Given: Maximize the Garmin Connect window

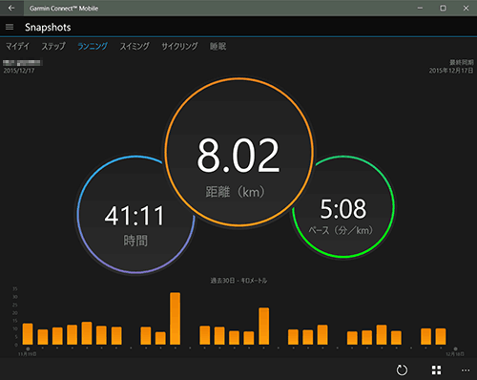Looking at the screenshot, I should pyautogui.click(x=443, y=9).
